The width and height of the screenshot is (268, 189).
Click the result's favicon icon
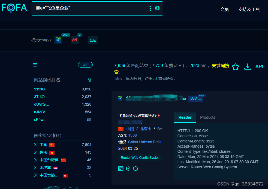(120, 98)
